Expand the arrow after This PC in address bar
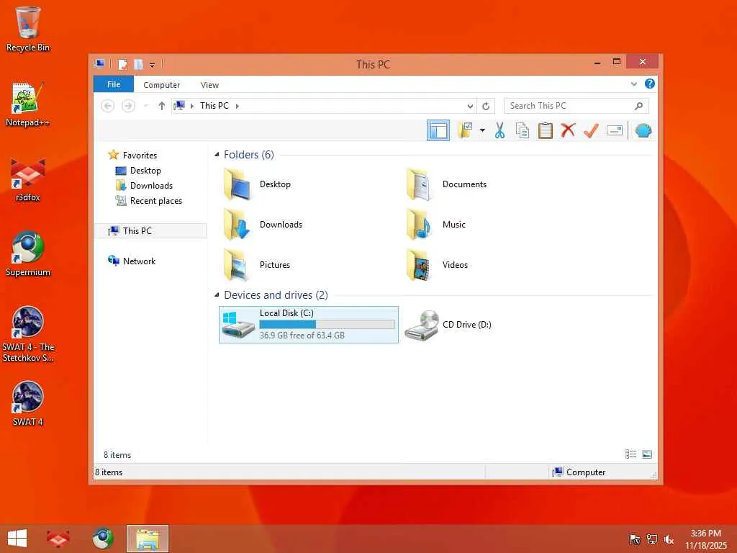The image size is (737, 553). coord(238,106)
